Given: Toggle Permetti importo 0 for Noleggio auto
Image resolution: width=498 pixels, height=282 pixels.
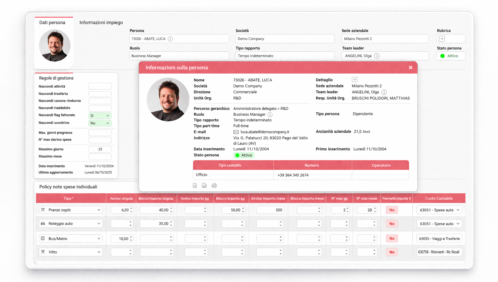Looking at the screenshot, I should [392, 224].
